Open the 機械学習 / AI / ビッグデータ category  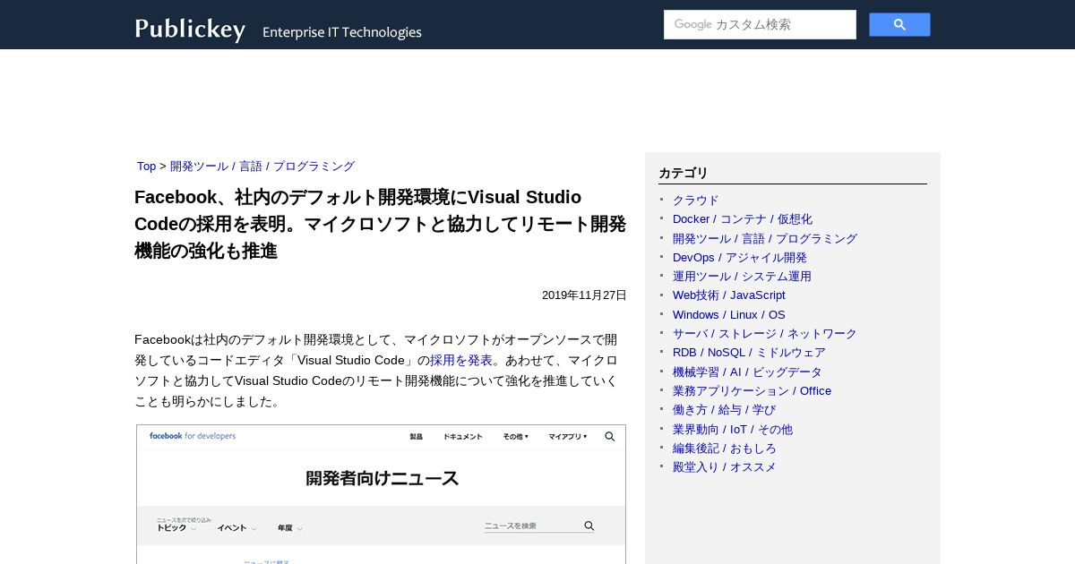click(747, 372)
